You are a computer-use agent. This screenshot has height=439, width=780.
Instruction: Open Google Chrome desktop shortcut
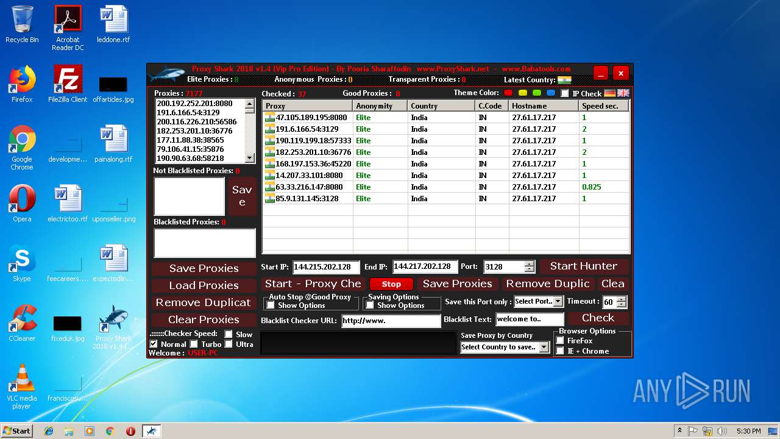tap(22, 148)
